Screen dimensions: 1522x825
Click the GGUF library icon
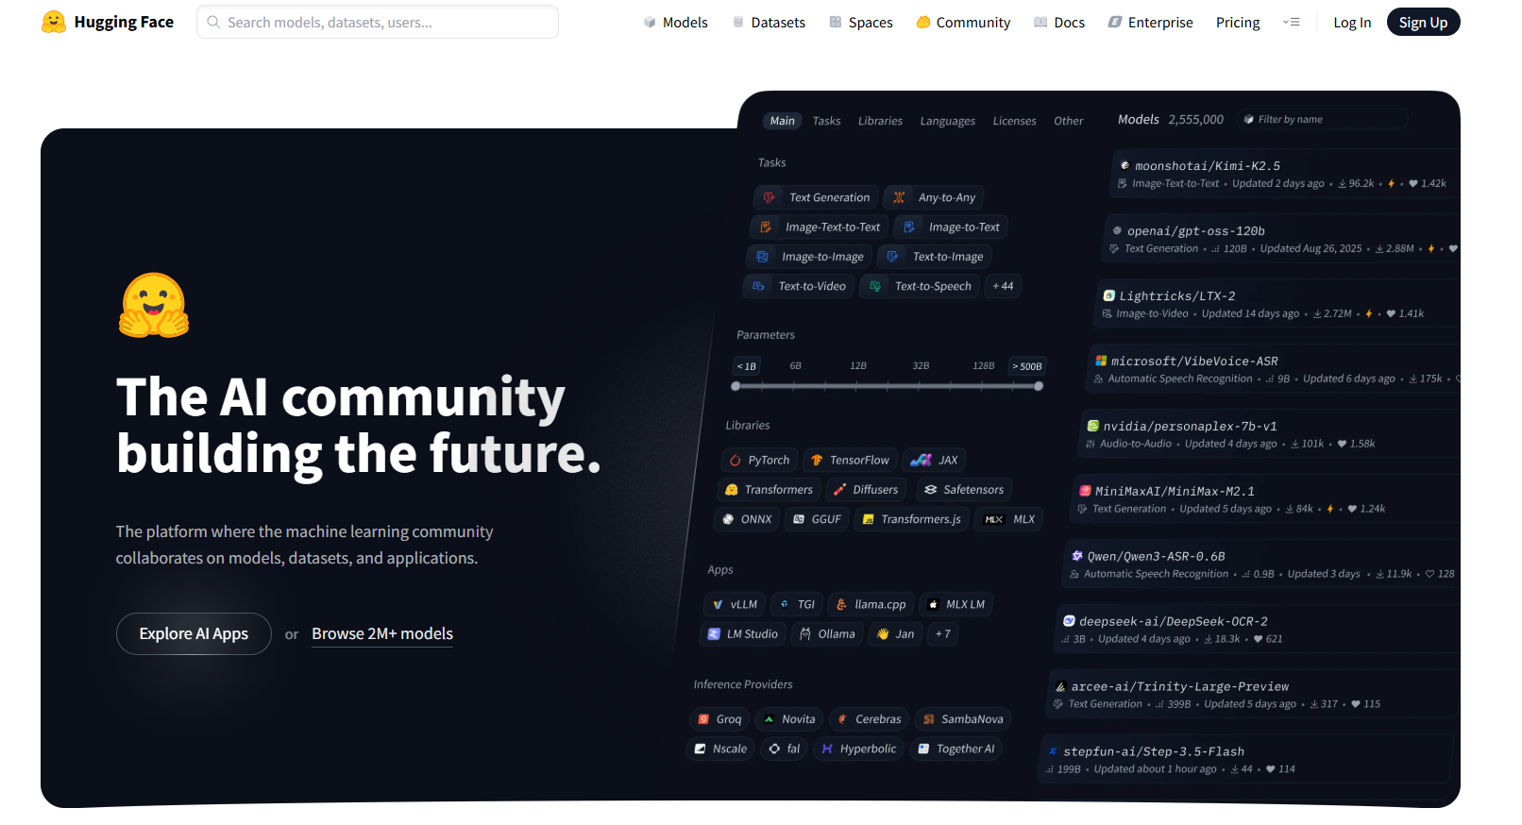click(799, 519)
